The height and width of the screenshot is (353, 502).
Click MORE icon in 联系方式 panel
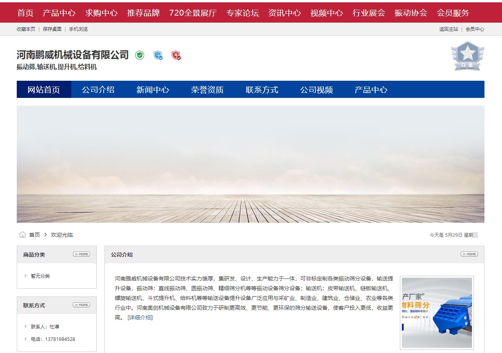tap(81, 305)
